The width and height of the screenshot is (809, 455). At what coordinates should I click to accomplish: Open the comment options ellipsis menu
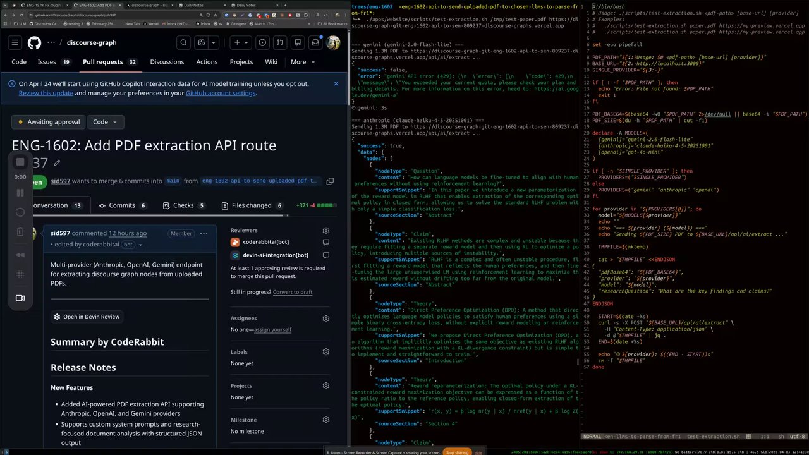click(204, 233)
